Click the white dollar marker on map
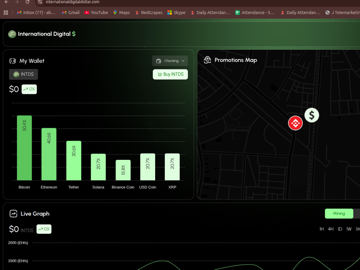The width and height of the screenshot is (360, 270). [x=311, y=115]
